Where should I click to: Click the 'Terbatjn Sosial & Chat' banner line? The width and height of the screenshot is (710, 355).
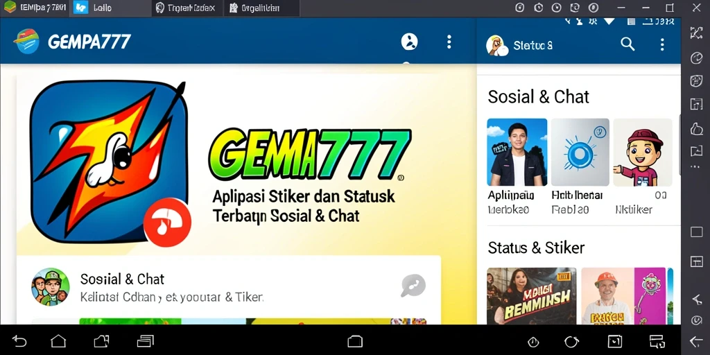[286, 216]
